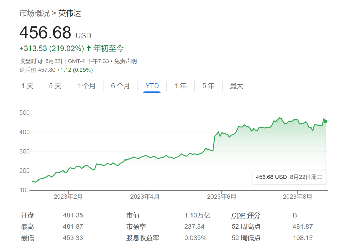
Task: Switch chart to 6 个月 range
Action: (x=120, y=86)
